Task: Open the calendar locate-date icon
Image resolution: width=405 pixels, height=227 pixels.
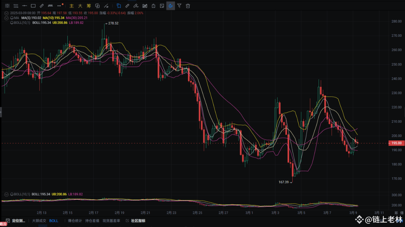Action: 8,221
